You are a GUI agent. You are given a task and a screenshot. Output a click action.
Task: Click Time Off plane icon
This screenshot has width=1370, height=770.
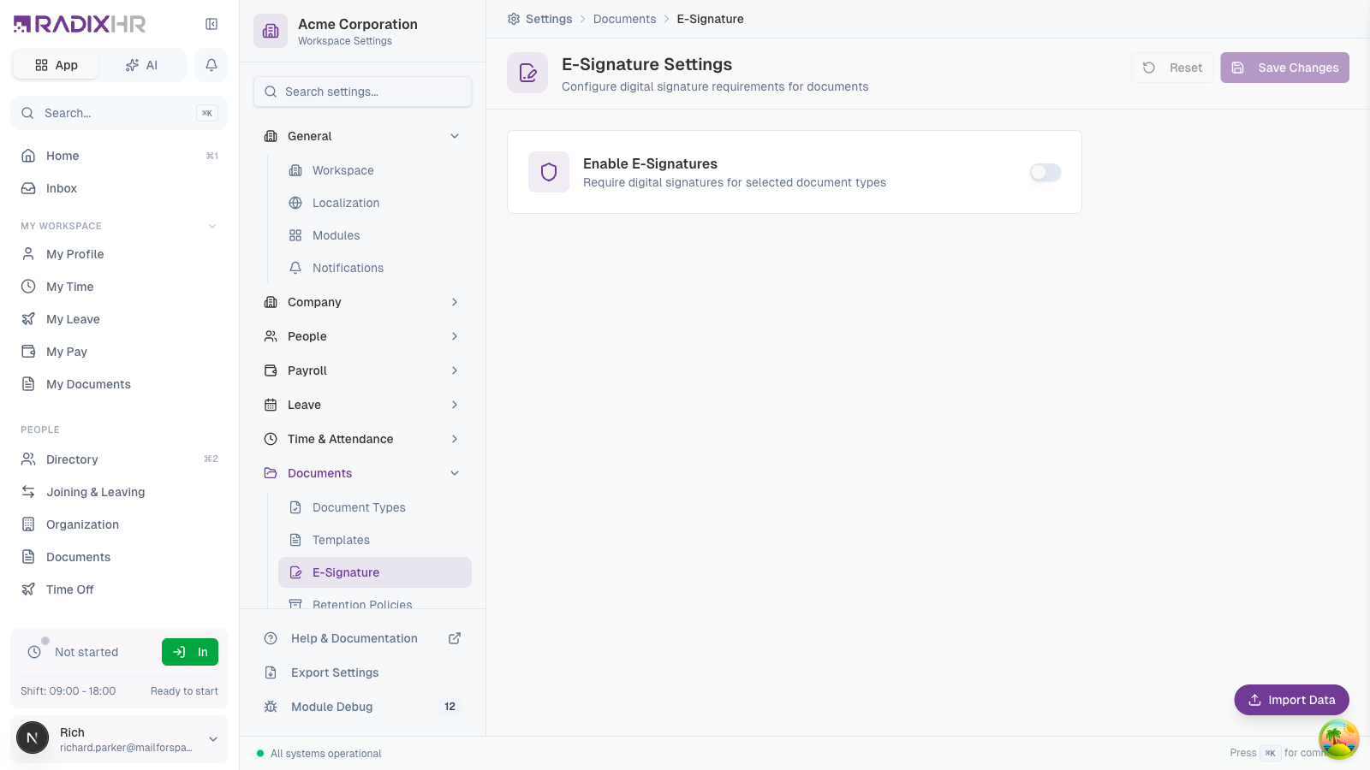(28, 589)
